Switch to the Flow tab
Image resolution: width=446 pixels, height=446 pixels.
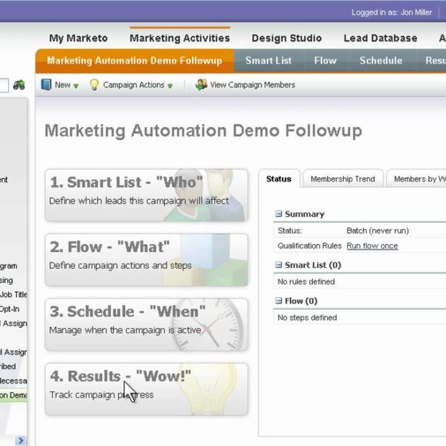(326, 61)
